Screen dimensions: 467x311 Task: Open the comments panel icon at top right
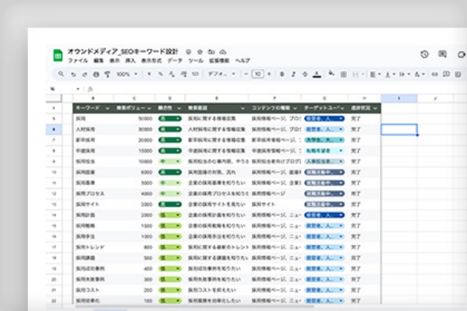click(x=443, y=54)
